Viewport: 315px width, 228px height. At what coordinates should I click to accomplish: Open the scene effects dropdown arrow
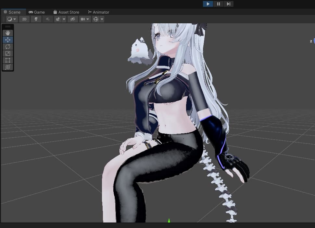64,19
